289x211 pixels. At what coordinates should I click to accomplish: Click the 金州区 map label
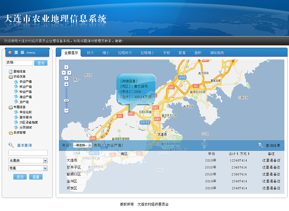[182, 77]
